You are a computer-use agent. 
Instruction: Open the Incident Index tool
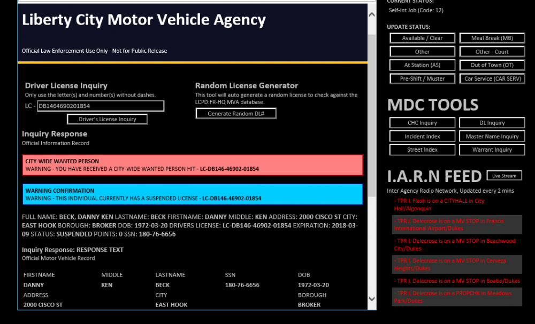coord(422,137)
